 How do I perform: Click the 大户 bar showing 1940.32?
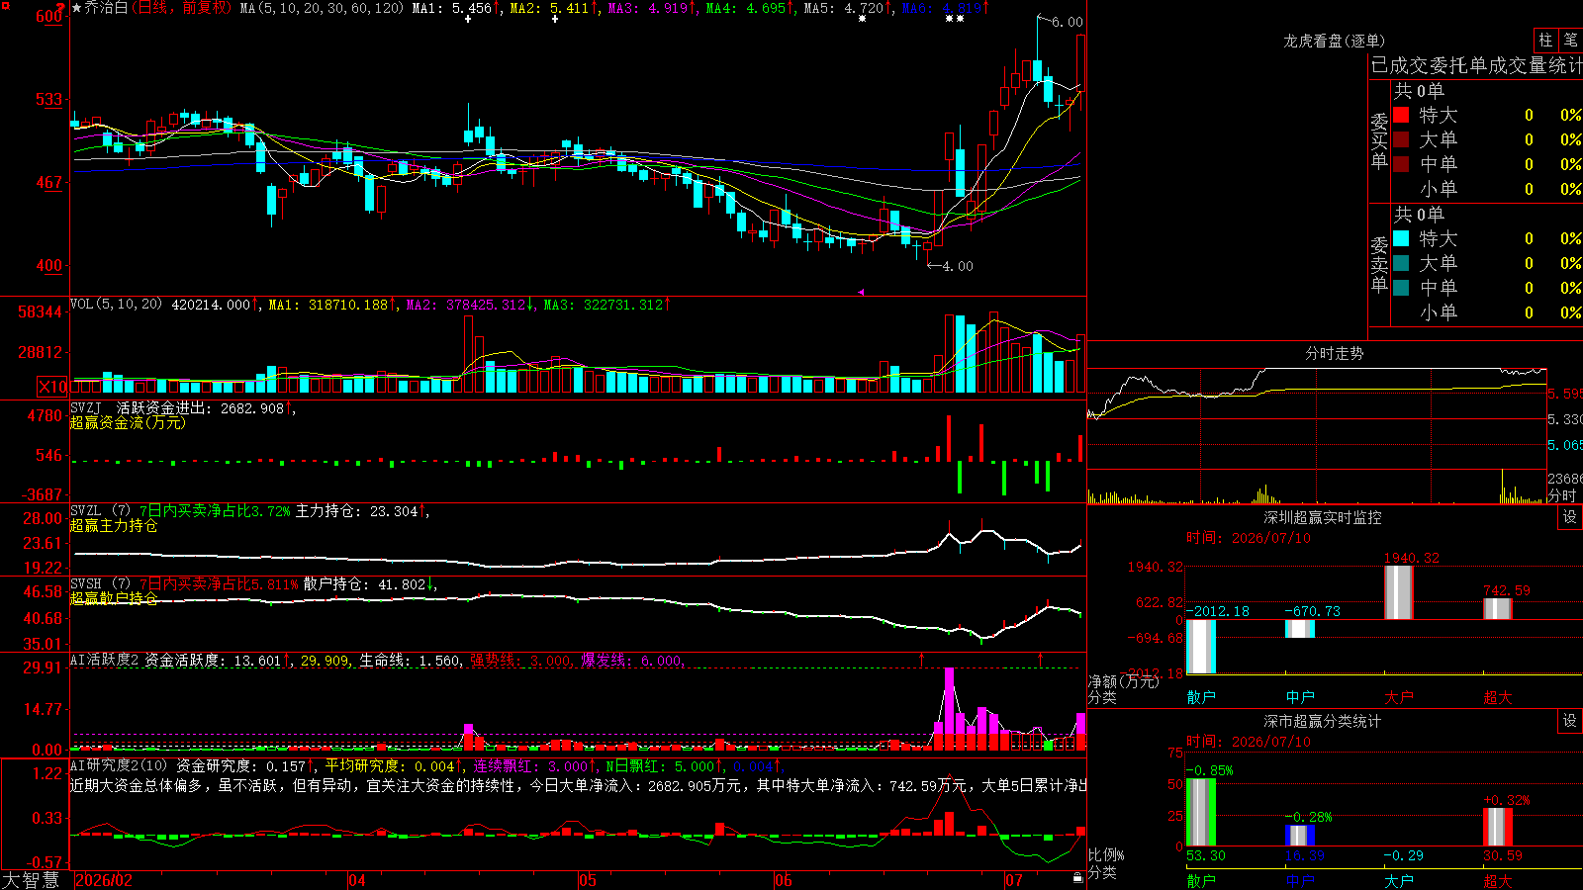click(x=1399, y=592)
